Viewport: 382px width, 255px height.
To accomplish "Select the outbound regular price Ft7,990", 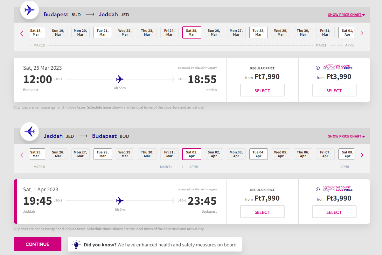I will click(x=262, y=90).
